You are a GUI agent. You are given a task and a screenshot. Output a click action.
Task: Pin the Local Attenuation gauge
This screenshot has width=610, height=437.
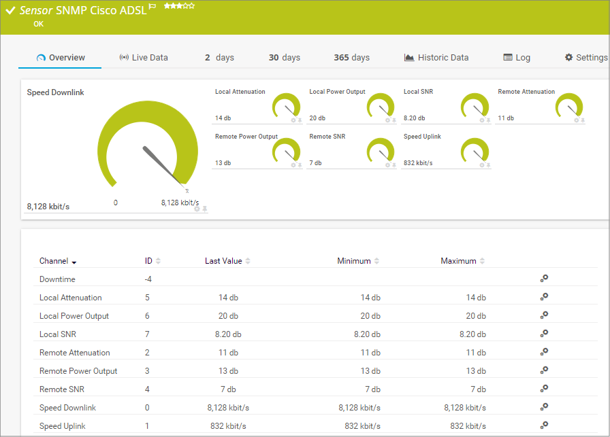tap(300, 120)
